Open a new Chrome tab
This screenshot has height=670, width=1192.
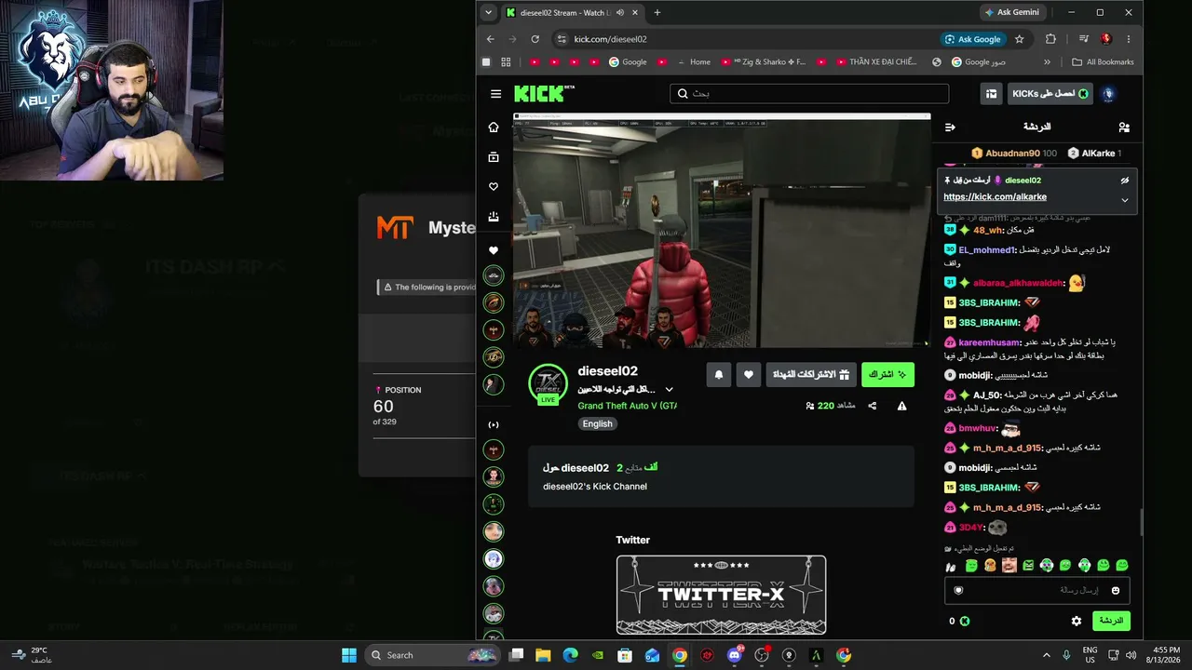[x=657, y=13]
